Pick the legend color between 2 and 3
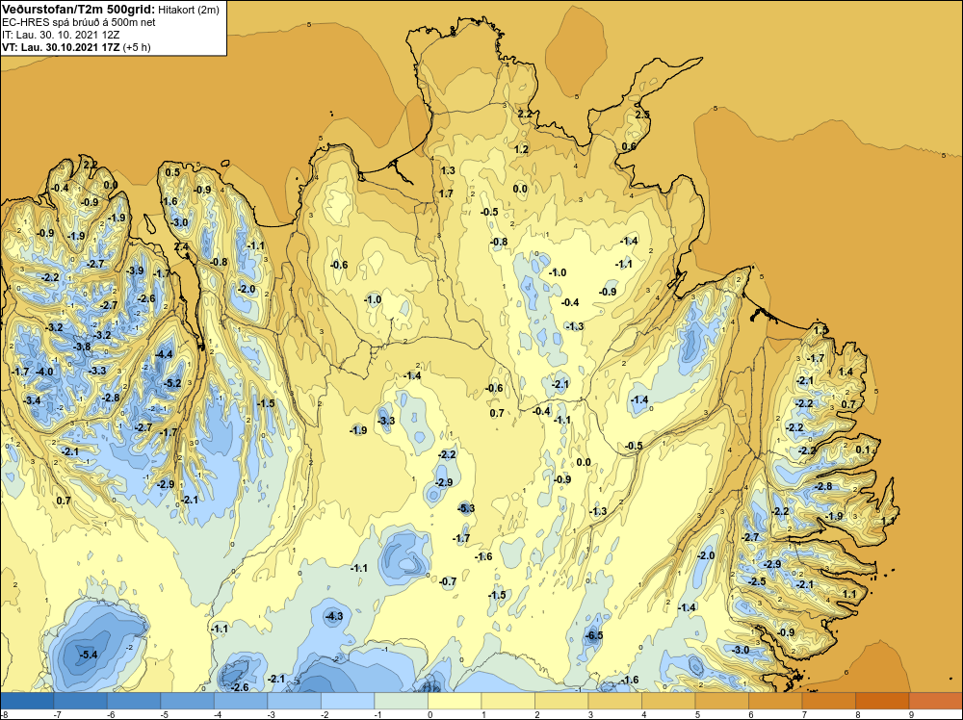Viewport: 963px width, 720px height. click(x=561, y=701)
